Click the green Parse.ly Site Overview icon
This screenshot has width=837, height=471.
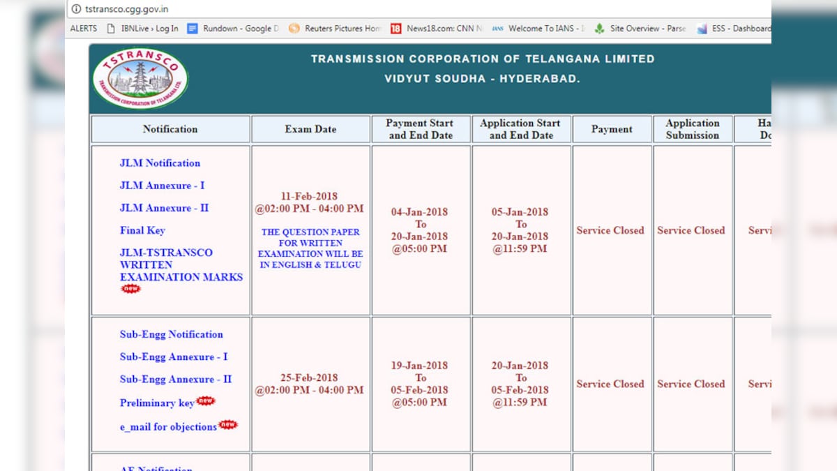click(599, 29)
